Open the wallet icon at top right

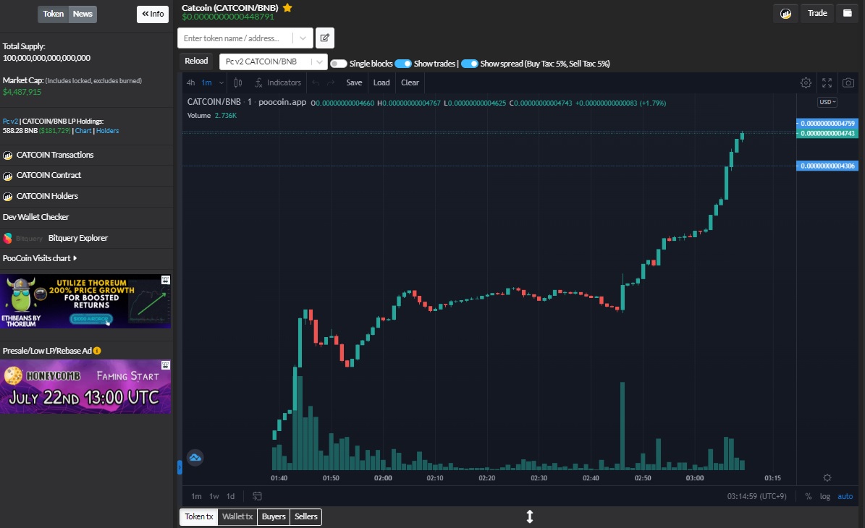[848, 12]
